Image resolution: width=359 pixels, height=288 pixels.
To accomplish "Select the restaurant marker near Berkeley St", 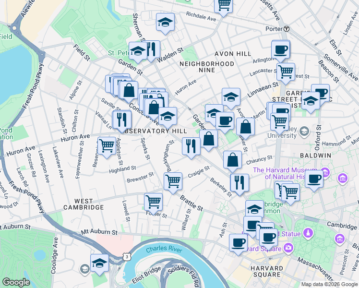I will [x=239, y=183].
